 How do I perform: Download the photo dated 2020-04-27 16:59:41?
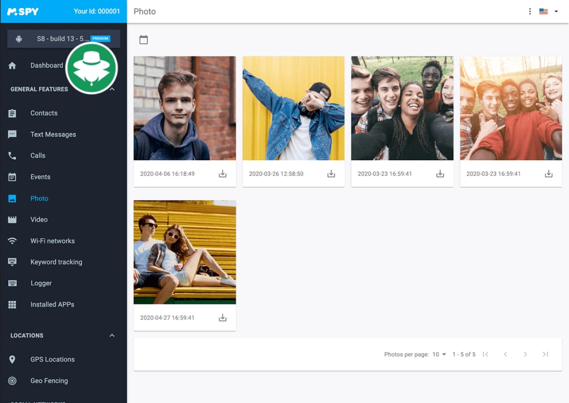223,318
